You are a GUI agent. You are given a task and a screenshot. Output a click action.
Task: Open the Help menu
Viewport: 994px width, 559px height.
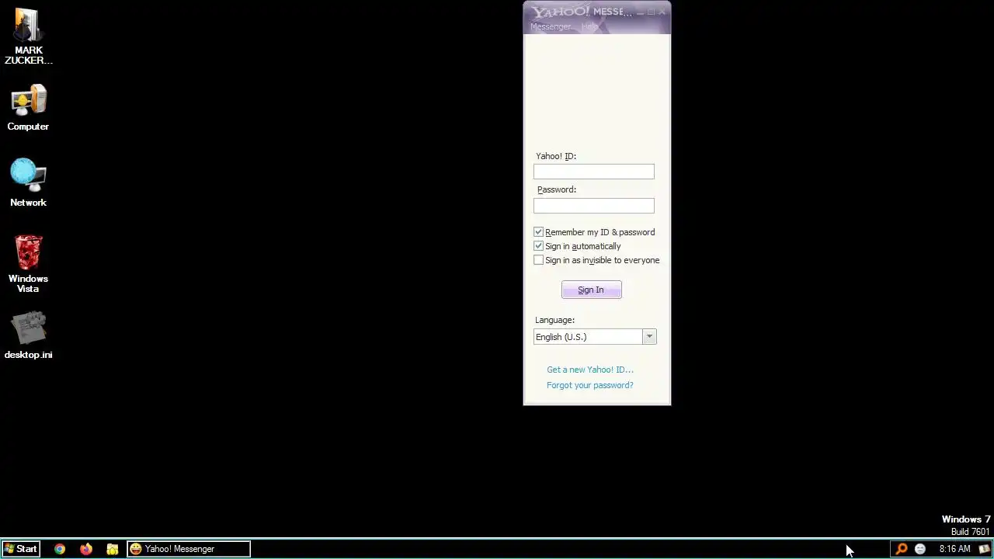click(589, 26)
